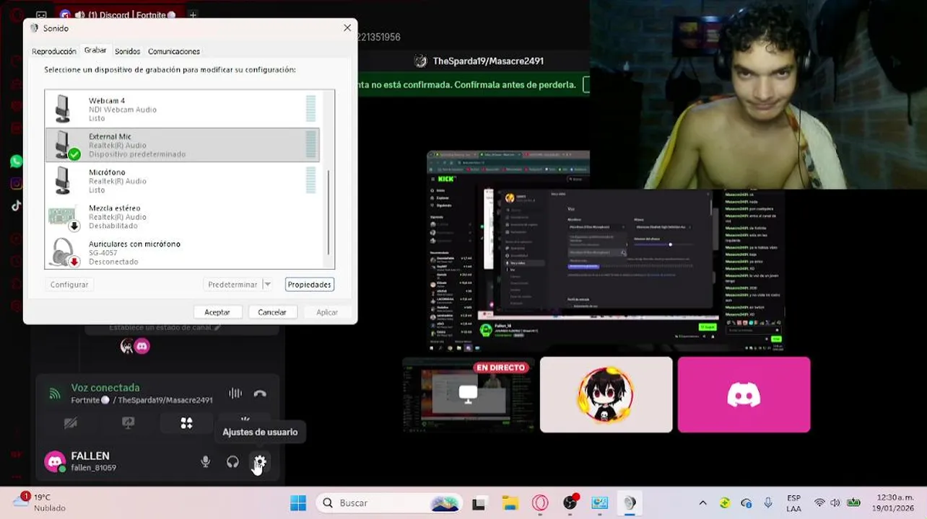Open Windows Start menu
This screenshot has width=927, height=519.
coord(298,502)
